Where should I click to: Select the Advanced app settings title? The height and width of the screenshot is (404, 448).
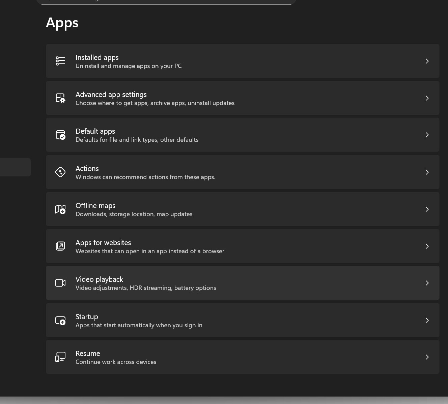pyautogui.click(x=111, y=95)
